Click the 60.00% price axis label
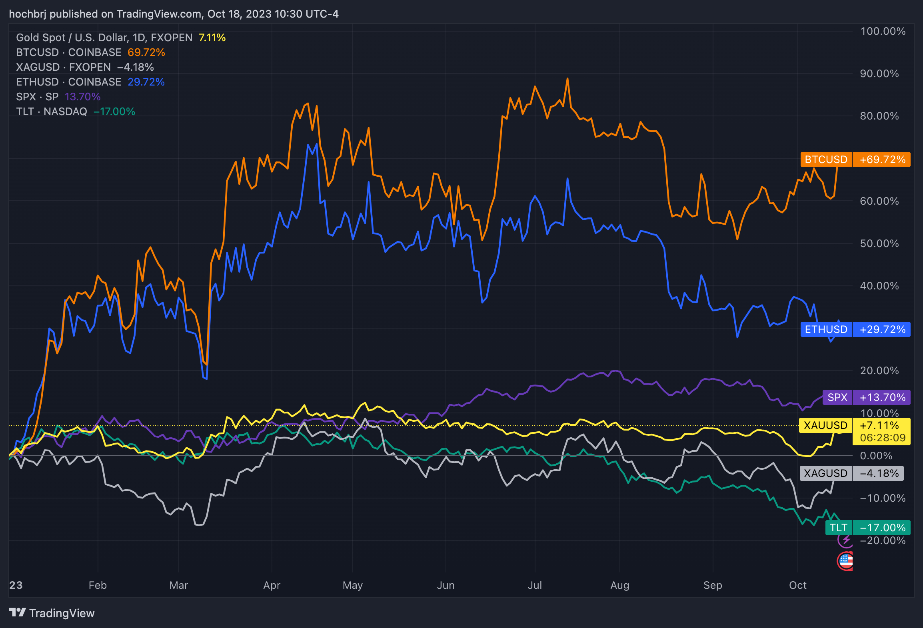 click(879, 201)
